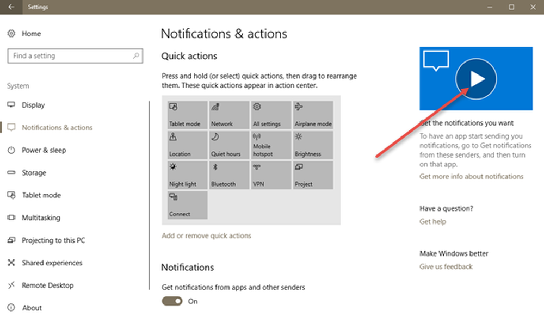This screenshot has width=544, height=317.
Task: Turn off notifications from apps and senders toggle
Action: (x=172, y=301)
